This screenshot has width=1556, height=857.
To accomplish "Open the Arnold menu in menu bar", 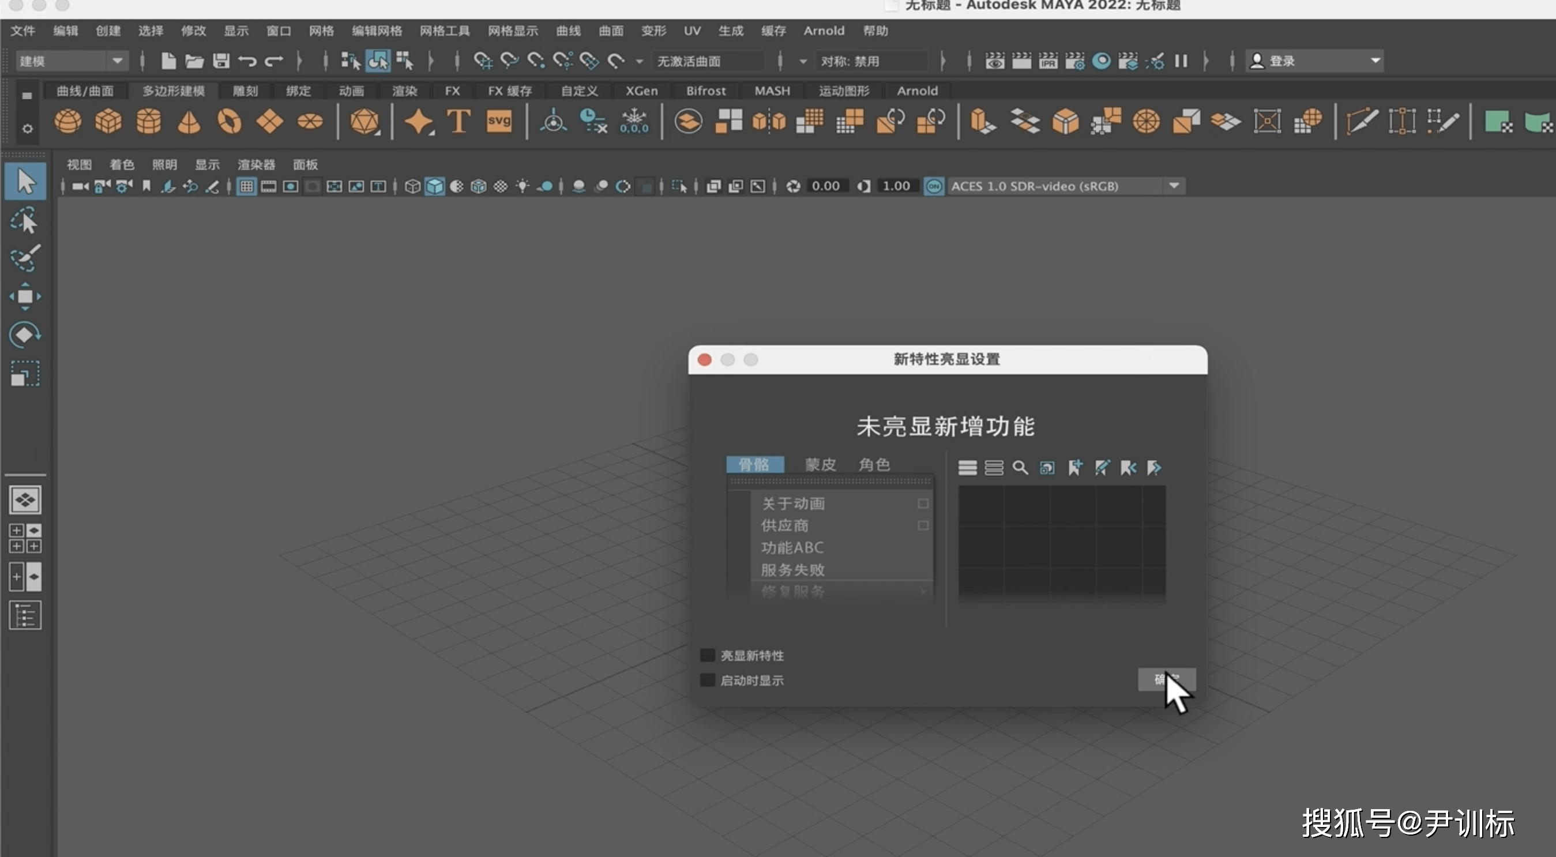I will (x=824, y=31).
